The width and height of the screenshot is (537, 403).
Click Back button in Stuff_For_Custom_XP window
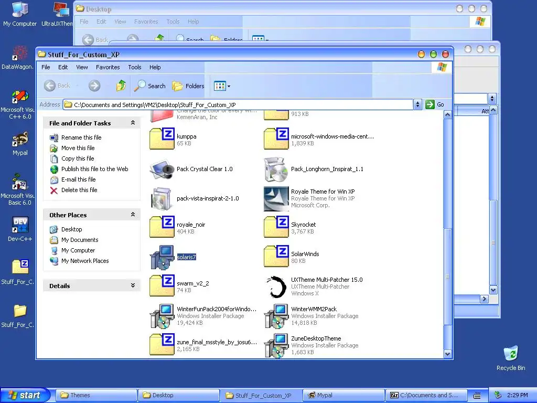click(57, 86)
